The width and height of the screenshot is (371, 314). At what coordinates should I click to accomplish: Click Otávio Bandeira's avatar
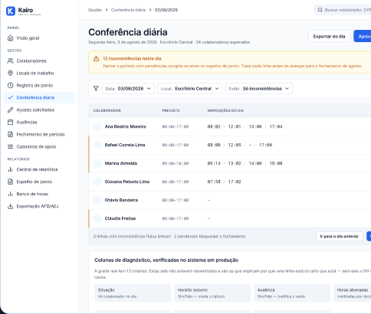tap(97, 200)
